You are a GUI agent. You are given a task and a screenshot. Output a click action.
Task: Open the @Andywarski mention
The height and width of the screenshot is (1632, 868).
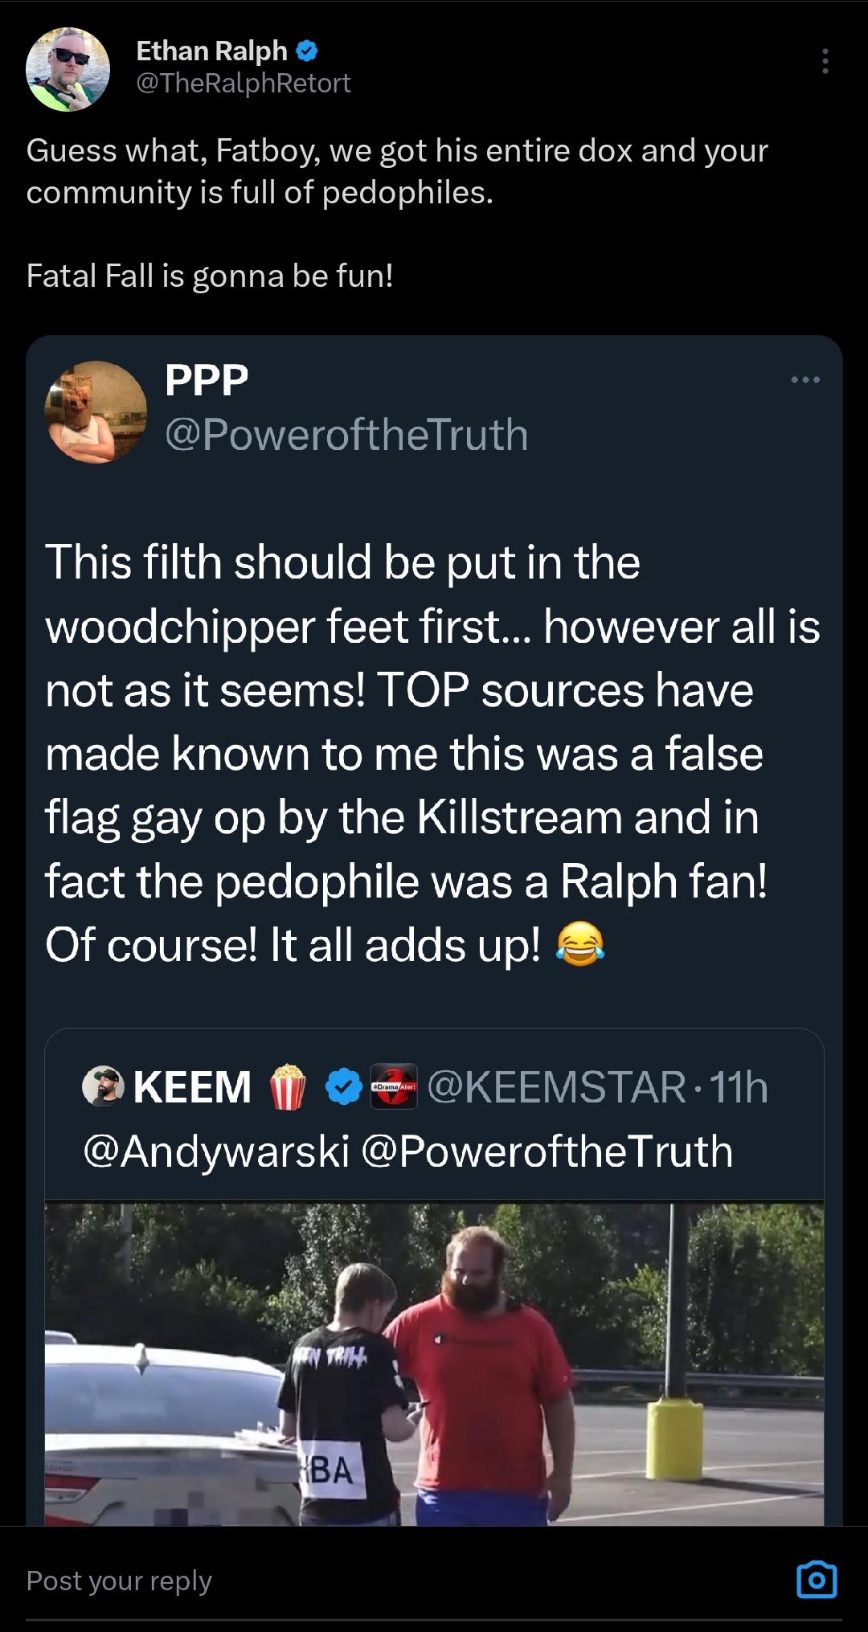[216, 1151]
